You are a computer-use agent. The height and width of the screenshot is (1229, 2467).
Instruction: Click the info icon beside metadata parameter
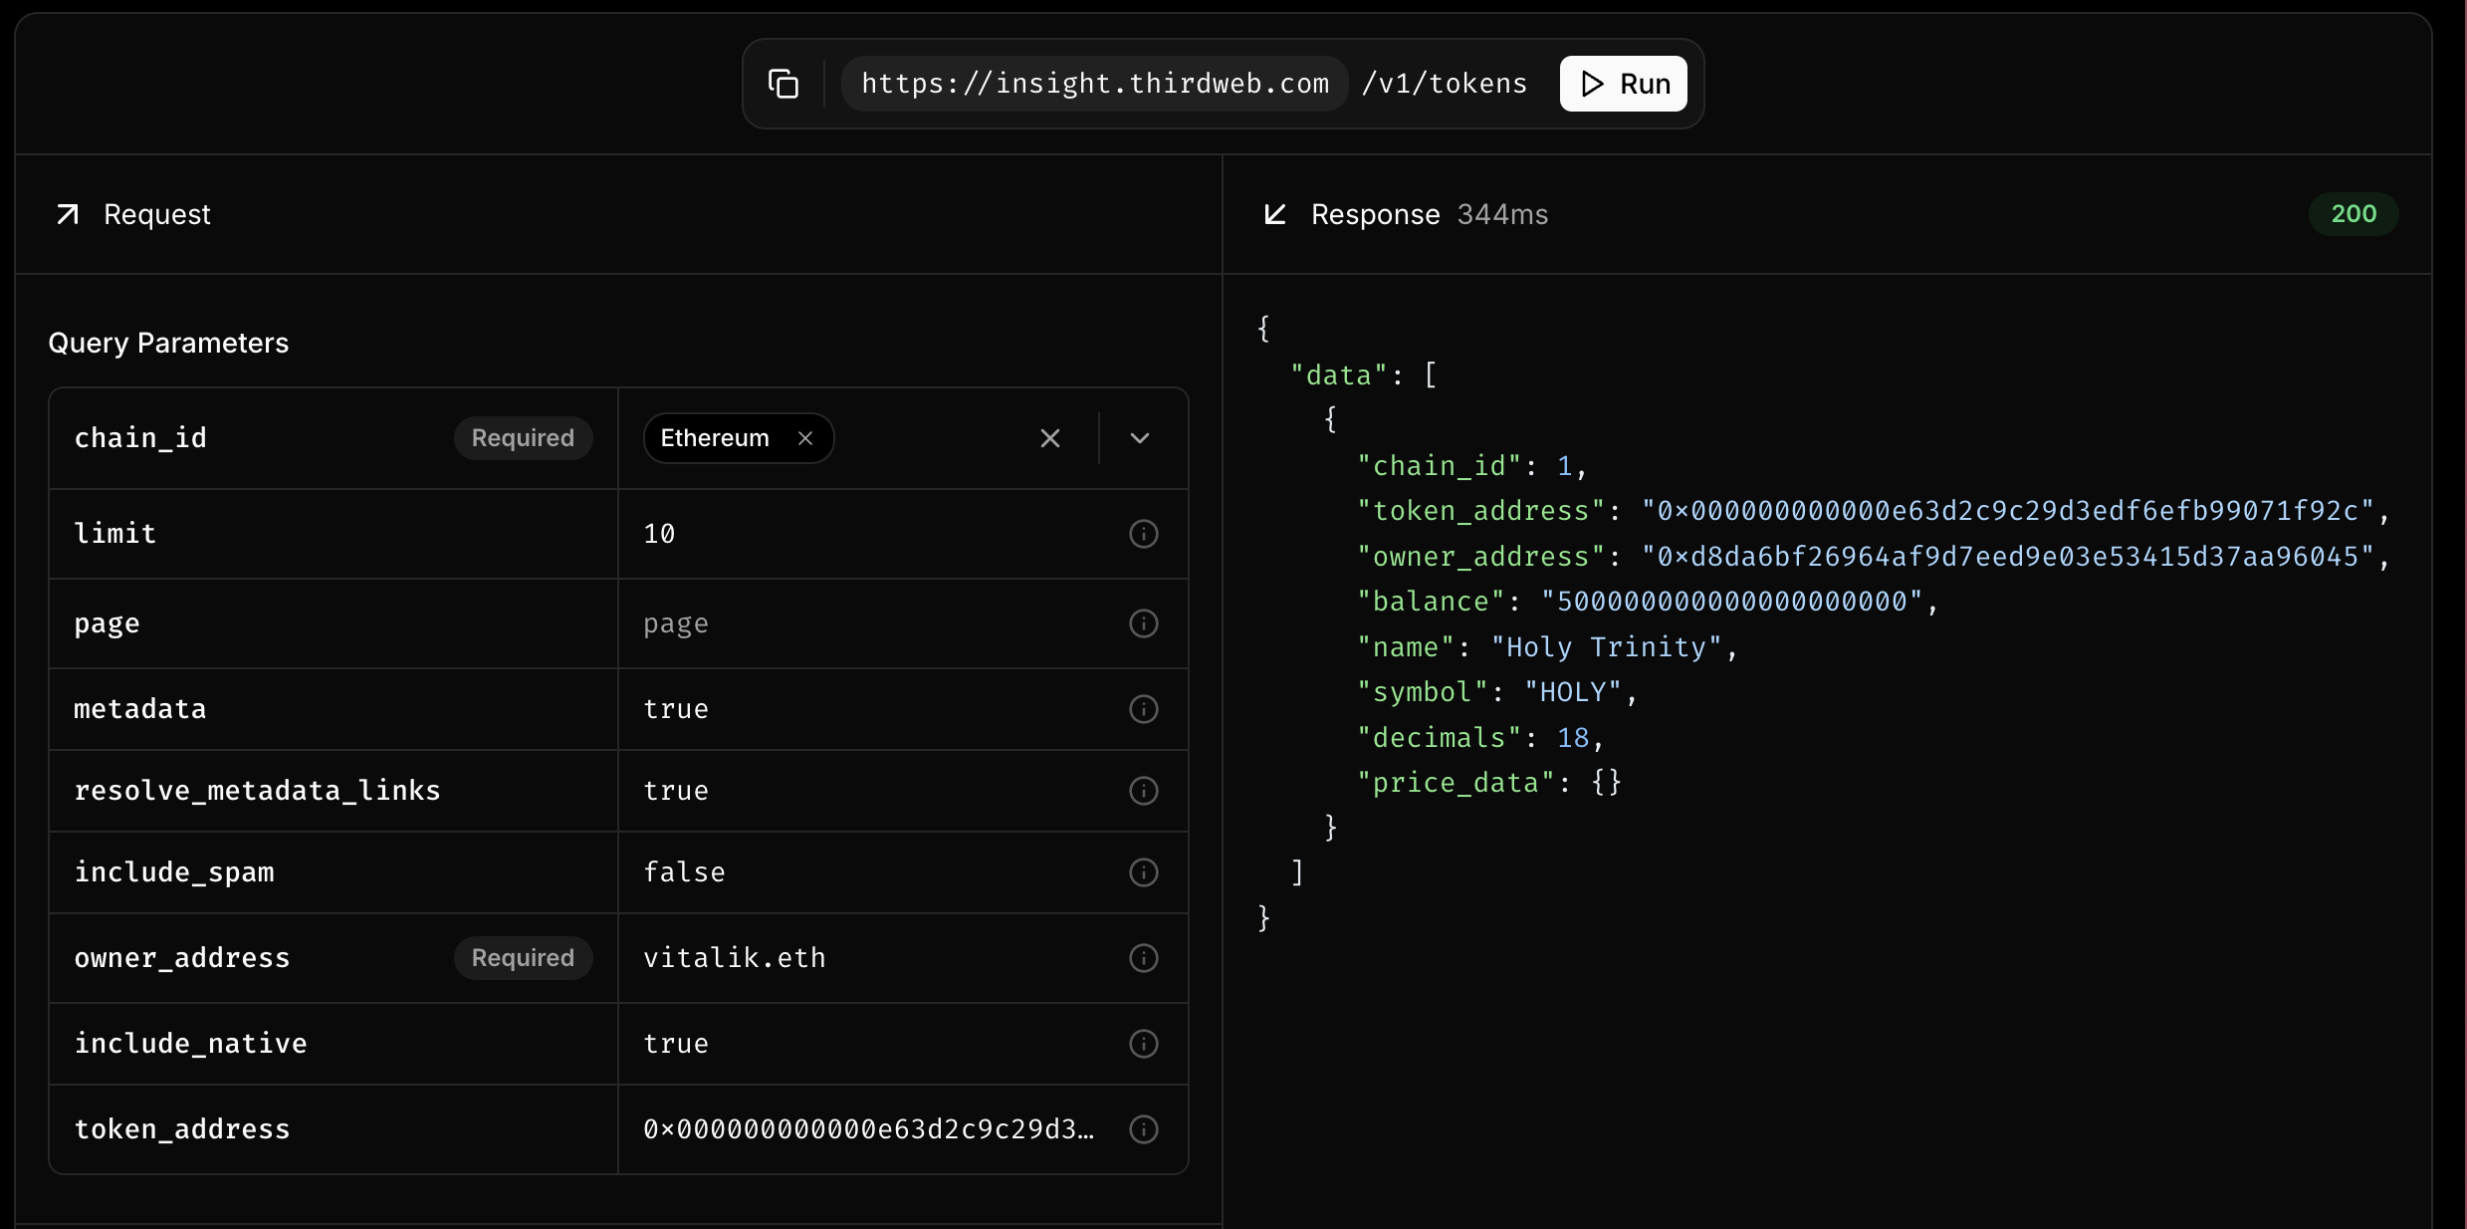[x=1143, y=709]
